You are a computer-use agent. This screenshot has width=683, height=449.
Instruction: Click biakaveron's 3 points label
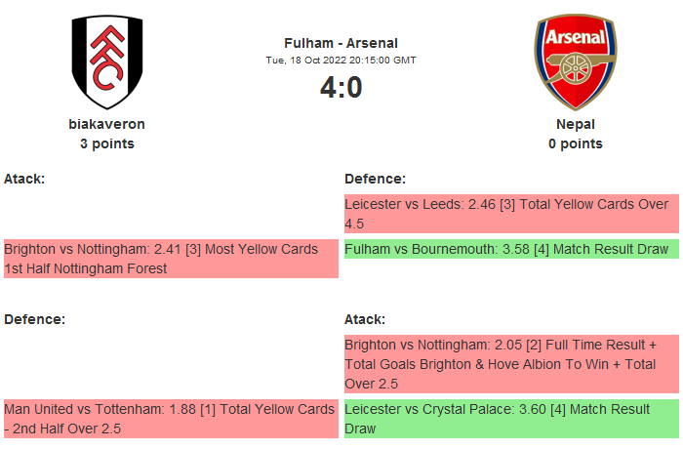(107, 143)
